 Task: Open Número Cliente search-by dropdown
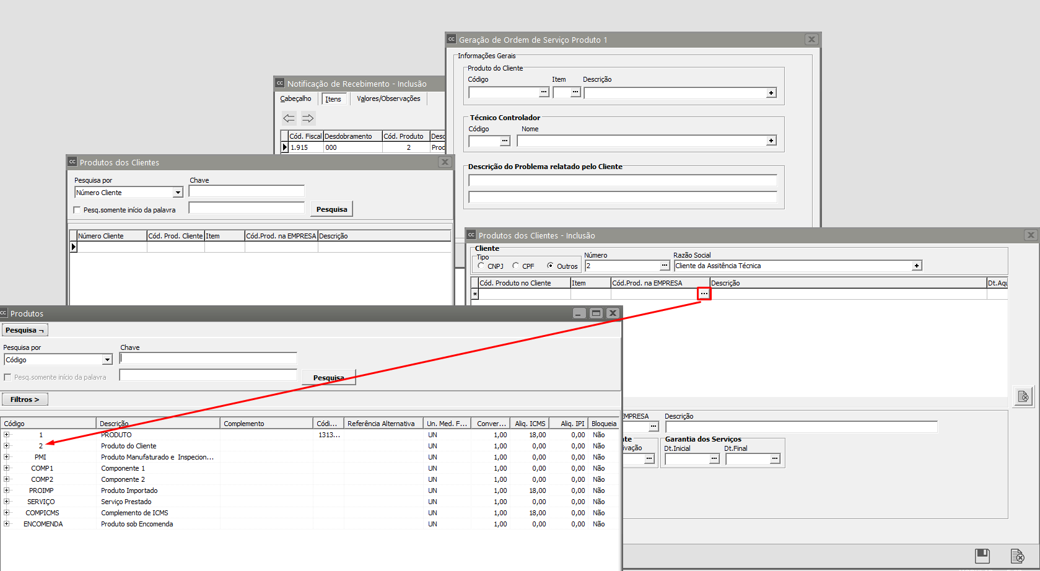[178, 193]
